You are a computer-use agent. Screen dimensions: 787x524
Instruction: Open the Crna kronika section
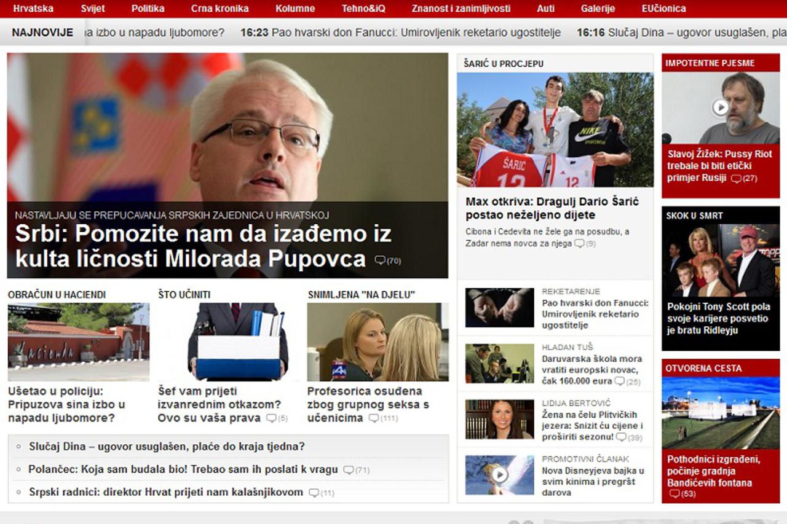(x=220, y=9)
